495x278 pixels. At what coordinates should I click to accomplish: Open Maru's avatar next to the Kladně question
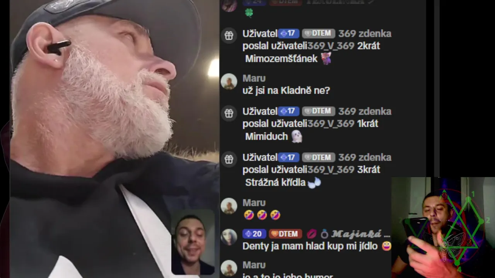(229, 81)
